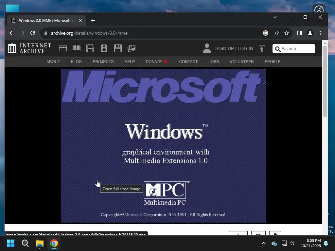Open the Audio speaker icon
This screenshot has width=335, height=251.
coord(104,48)
